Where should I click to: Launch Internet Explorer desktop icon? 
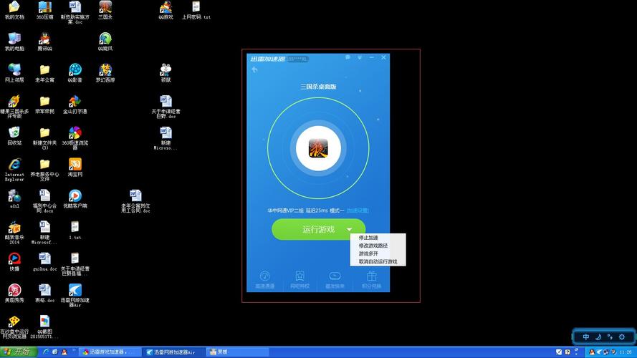[x=14, y=170]
